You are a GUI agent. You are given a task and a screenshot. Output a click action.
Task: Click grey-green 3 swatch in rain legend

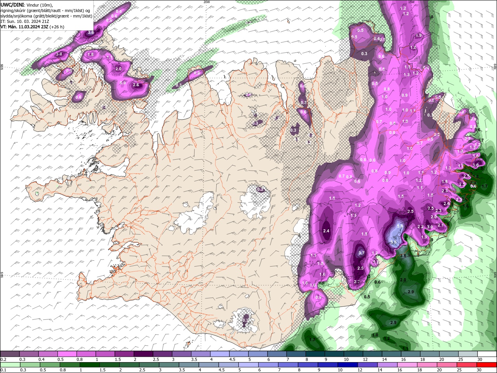[169, 365]
